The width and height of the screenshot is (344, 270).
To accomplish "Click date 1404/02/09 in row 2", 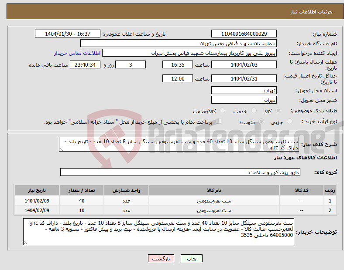I will [x=37, y=210].
